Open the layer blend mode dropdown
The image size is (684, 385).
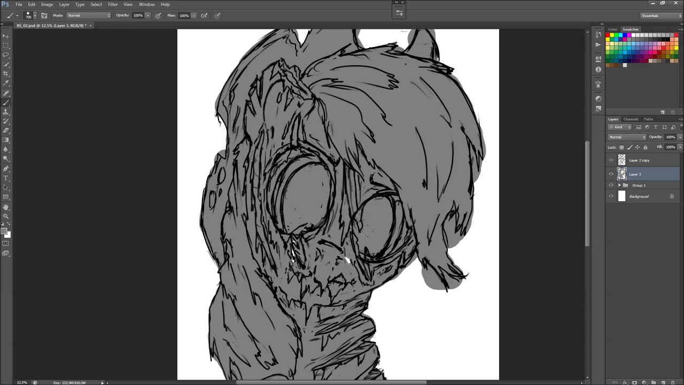point(627,137)
